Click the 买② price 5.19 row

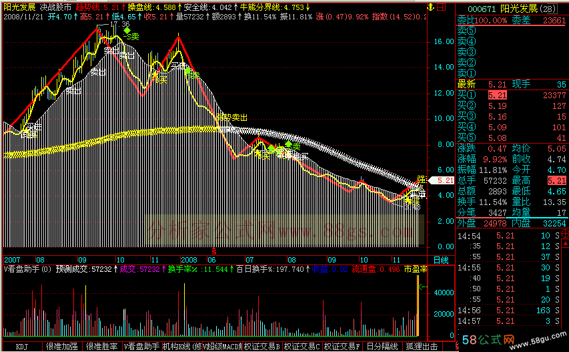pyautogui.click(x=512, y=106)
